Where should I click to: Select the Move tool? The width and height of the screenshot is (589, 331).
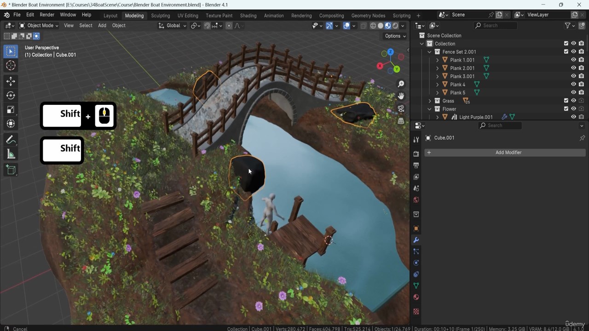coord(11,81)
